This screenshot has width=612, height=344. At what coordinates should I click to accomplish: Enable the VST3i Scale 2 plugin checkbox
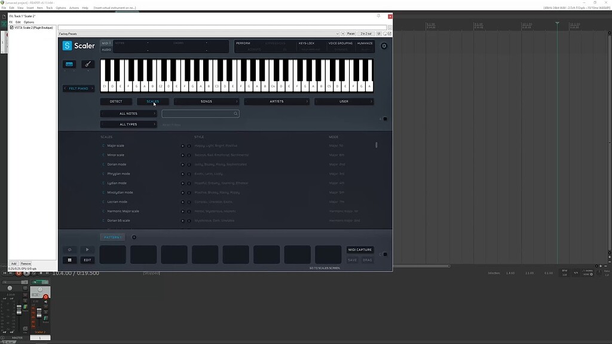coord(11,27)
